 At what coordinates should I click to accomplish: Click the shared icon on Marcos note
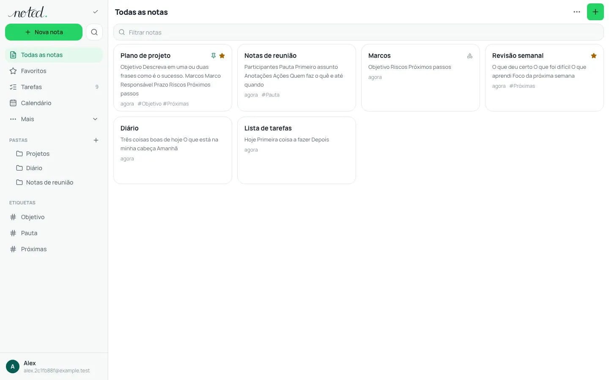click(470, 56)
